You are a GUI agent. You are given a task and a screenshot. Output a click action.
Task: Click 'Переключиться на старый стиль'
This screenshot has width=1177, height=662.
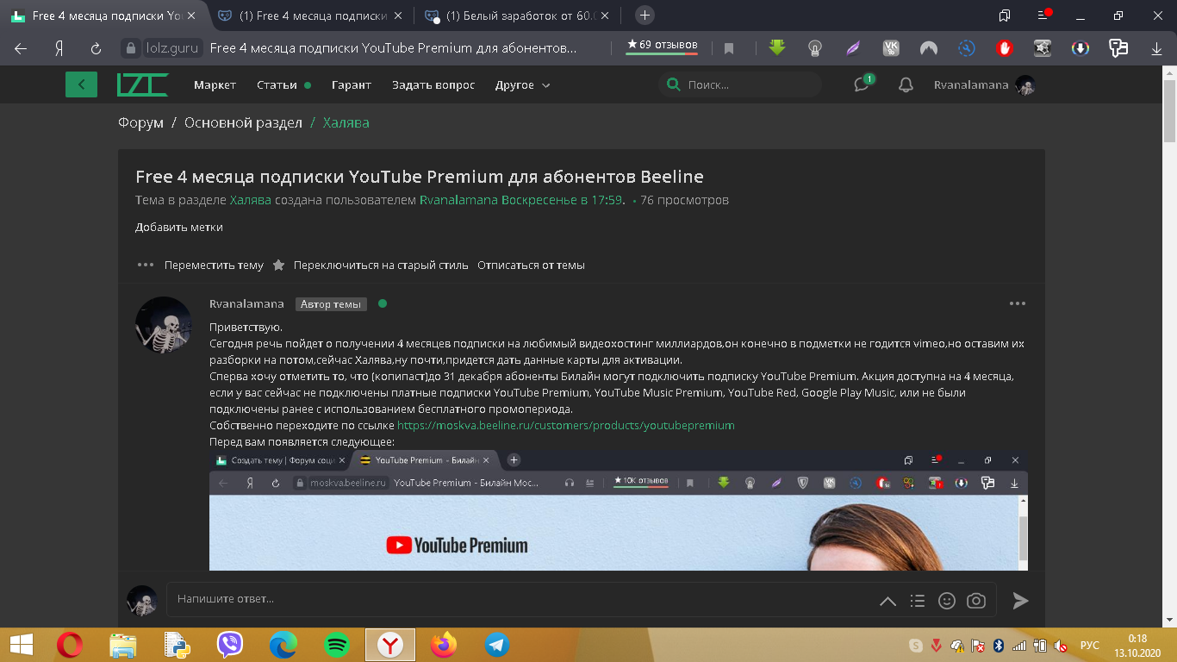(381, 265)
